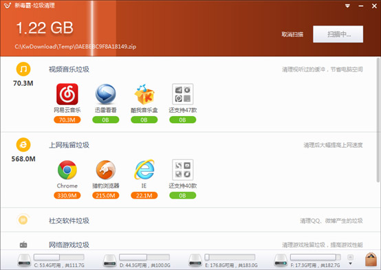Click the D: drive usage bar
This screenshot has width=381, height=270.
coord(144,257)
